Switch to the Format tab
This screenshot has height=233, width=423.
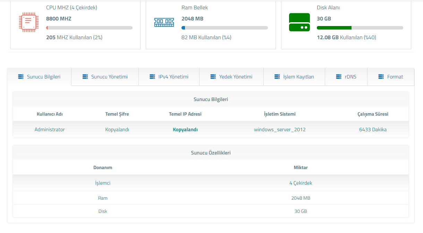click(395, 77)
